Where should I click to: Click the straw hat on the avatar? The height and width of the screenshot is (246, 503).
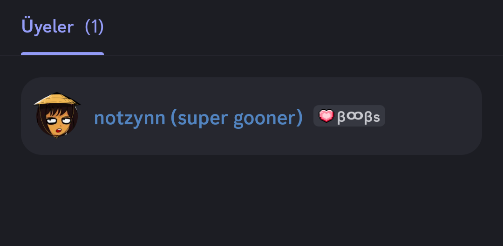click(x=57, y=99)
